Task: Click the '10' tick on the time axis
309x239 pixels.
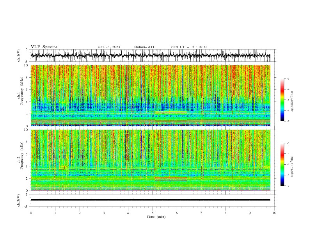Action: coord(274,213)
